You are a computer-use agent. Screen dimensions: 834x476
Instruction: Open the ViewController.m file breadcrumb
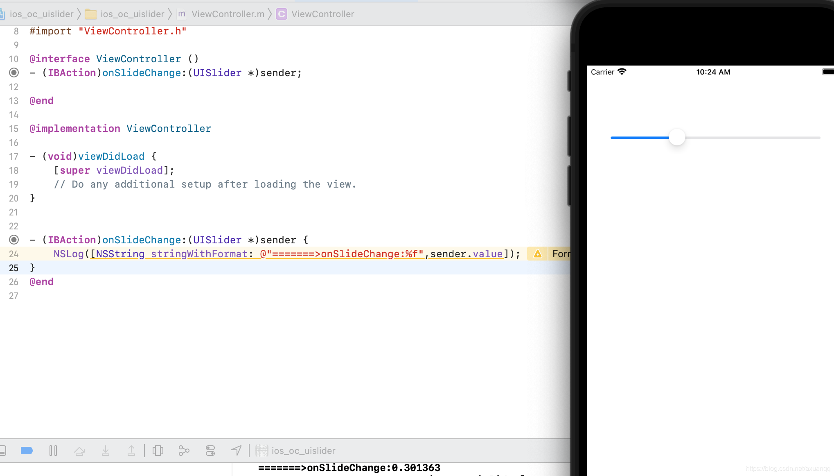click(228, 14)
